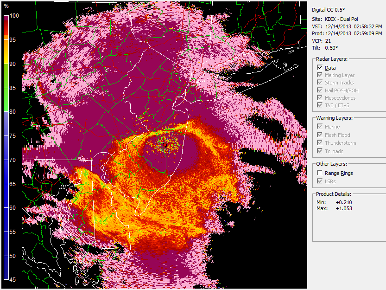Toggle the Melting Layer checkbox
The height and width of the screenshot is (290, 386).
click(320, 75)
